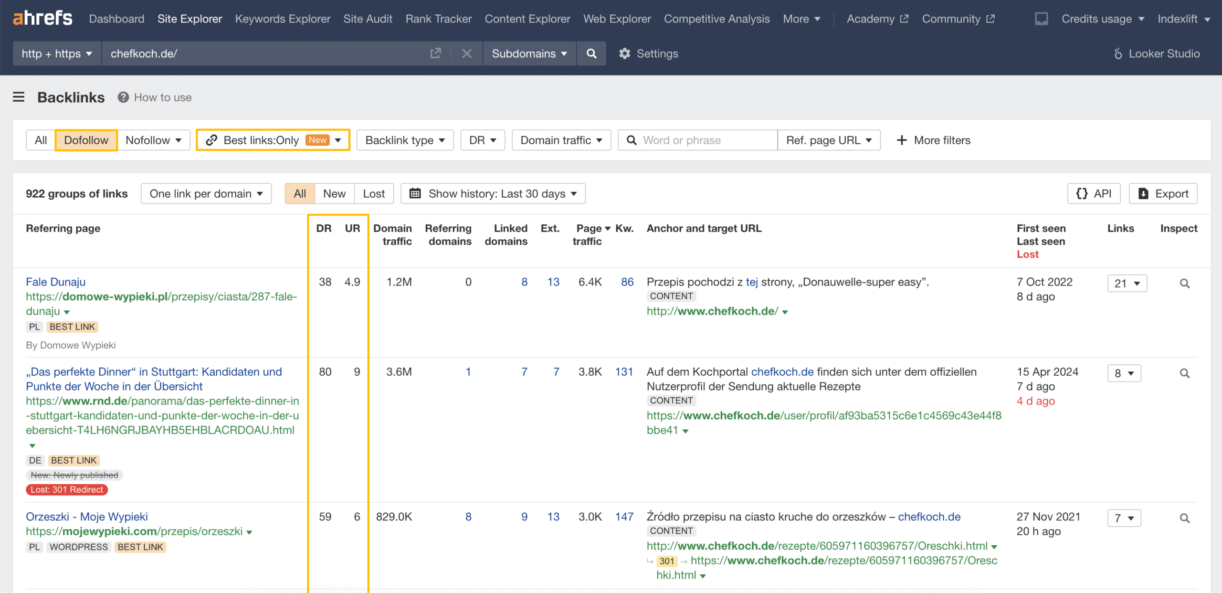1222x593 pixels.
Task: Open Credits usage menu
Action: click(1103, 19)
